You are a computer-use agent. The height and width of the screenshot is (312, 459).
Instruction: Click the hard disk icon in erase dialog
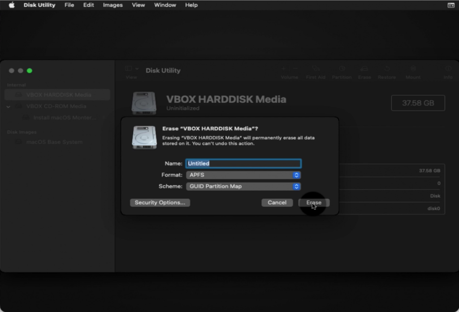pyautogui.click(x=144, y=138)
